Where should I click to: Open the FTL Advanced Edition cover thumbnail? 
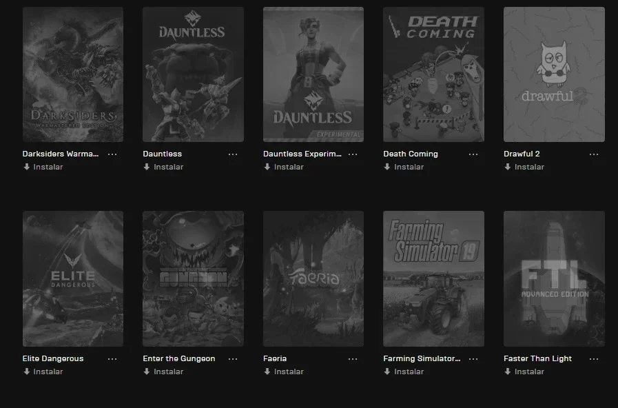click(x=554, y=278)
